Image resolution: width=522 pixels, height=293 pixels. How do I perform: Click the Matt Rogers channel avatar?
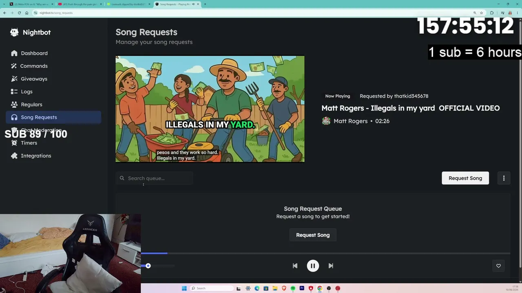click(326, 121)
